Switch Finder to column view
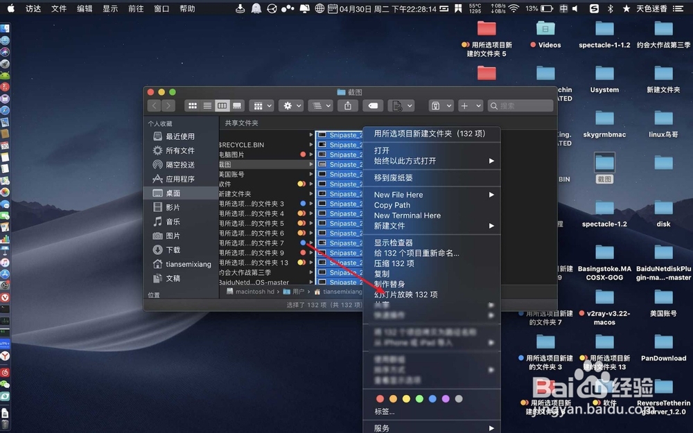 [x=222, y=105]
